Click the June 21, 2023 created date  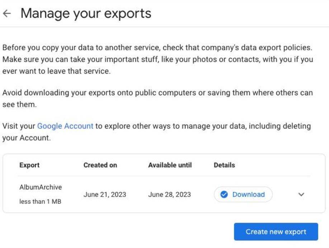point(105,194)
